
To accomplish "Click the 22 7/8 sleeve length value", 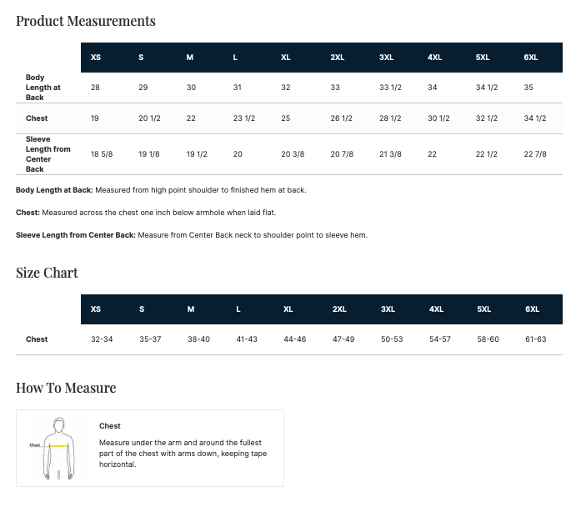I will coord(535,154).
